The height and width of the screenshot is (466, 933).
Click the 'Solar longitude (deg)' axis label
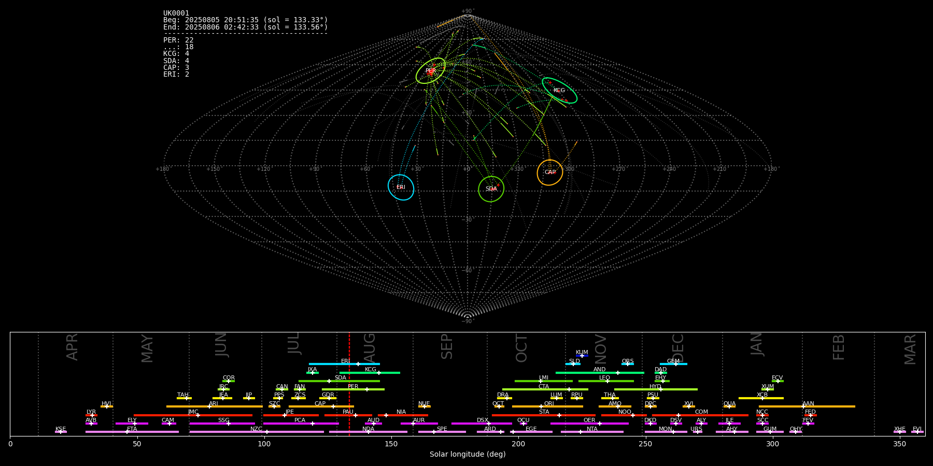point(468,455)
